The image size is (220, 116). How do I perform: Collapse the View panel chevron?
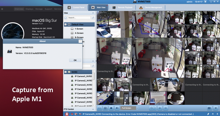(x=93, y=13)
